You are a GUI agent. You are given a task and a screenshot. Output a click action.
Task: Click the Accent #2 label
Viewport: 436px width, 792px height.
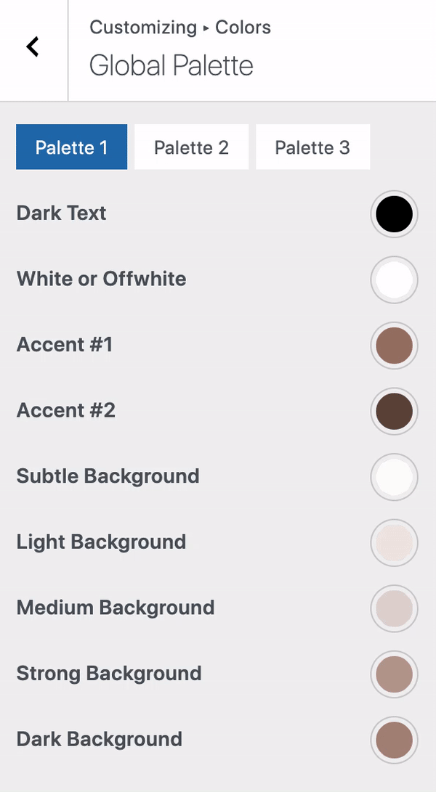point(65,411)
